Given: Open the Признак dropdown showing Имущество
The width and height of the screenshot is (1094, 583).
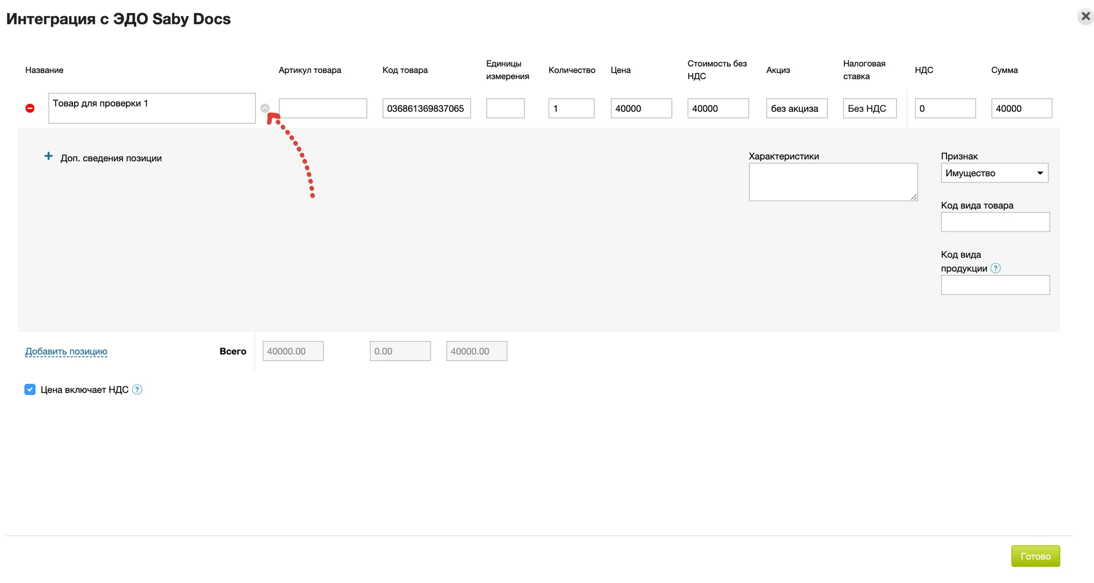Looking at the screenshot, I should 994,173.
